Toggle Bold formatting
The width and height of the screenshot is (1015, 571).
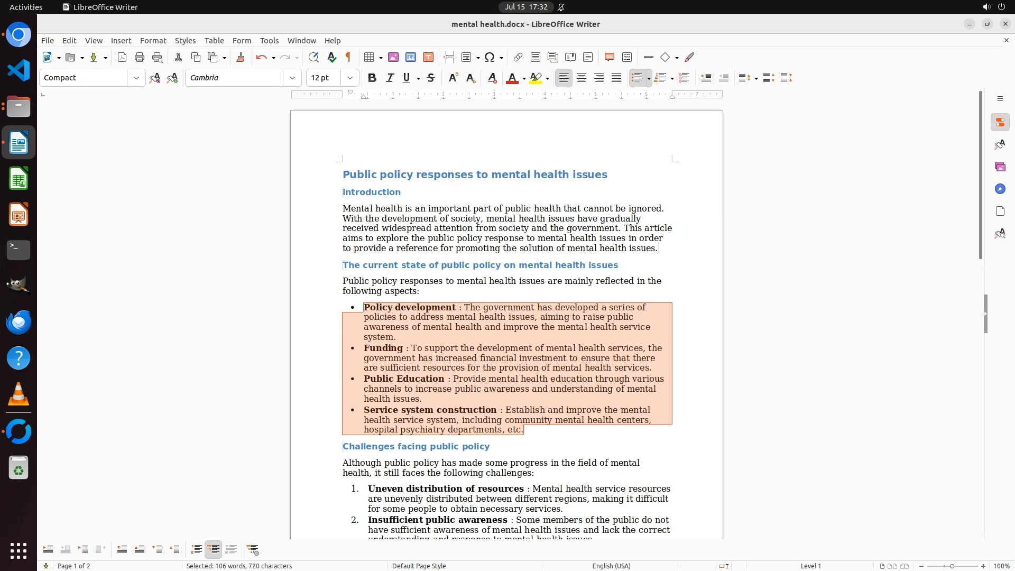click(x=372, y=78)
